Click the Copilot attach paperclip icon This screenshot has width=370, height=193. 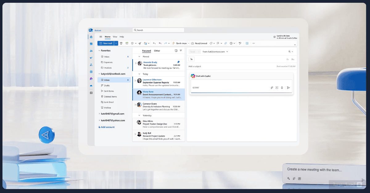point(272,88)
